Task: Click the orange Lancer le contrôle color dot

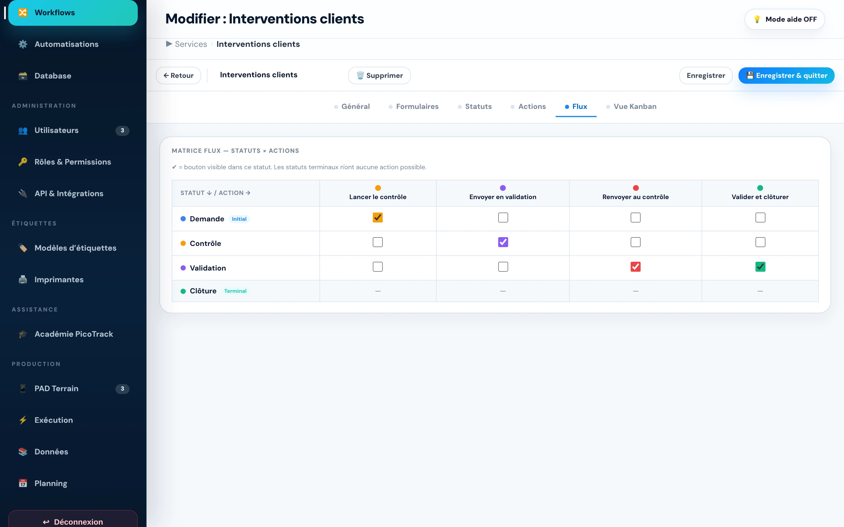Action: [378, 188]
